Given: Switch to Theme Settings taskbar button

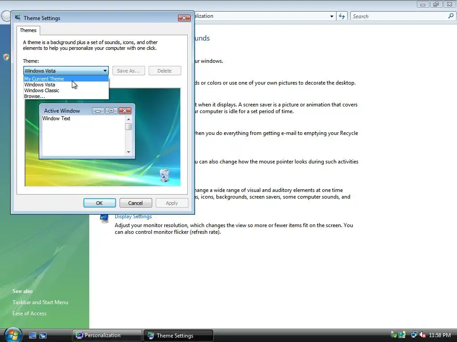Looking at the screenshot, I should 179,335.
